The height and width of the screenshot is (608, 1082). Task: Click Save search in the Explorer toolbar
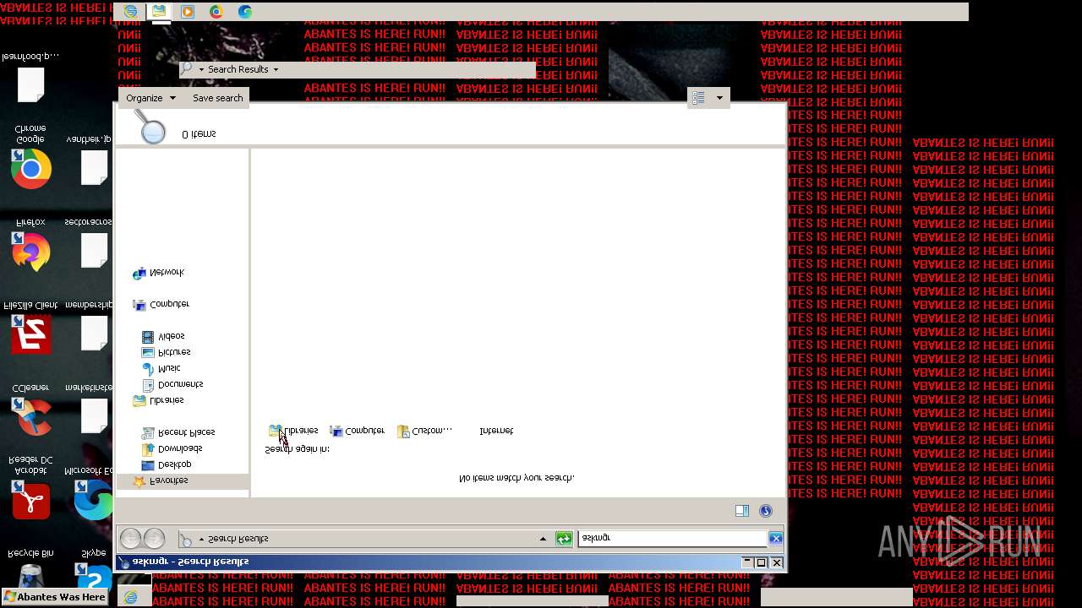[218, 98]
